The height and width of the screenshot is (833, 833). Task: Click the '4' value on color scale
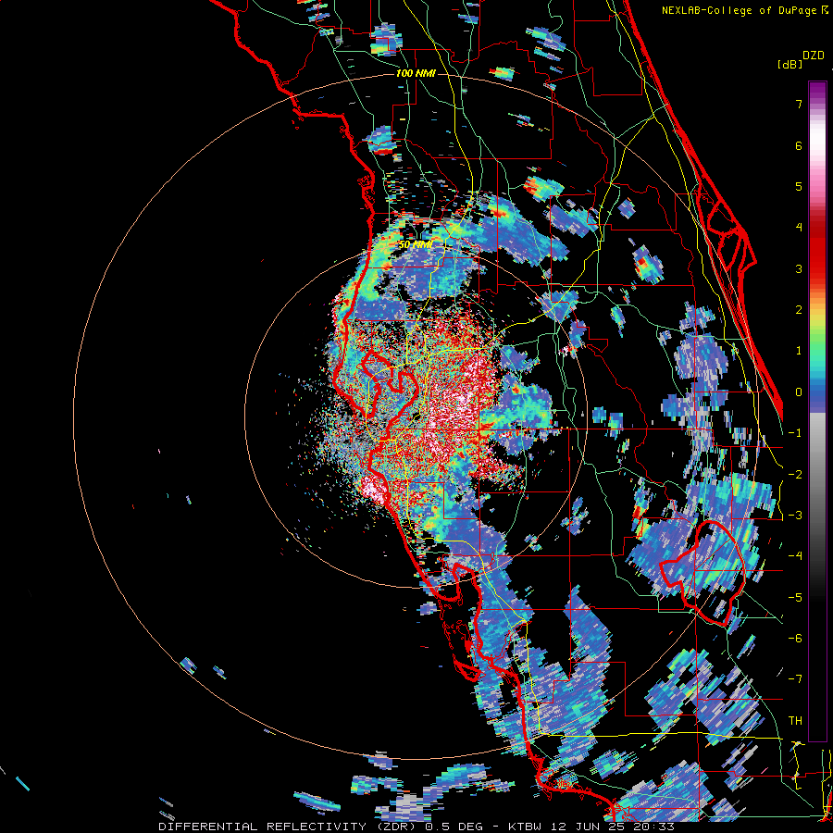pos(799,228)
